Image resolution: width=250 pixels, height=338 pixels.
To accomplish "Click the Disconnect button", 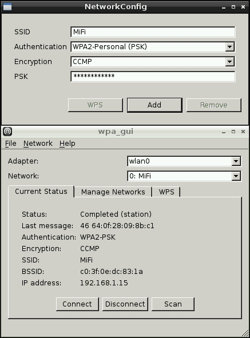I will (125, 304).
